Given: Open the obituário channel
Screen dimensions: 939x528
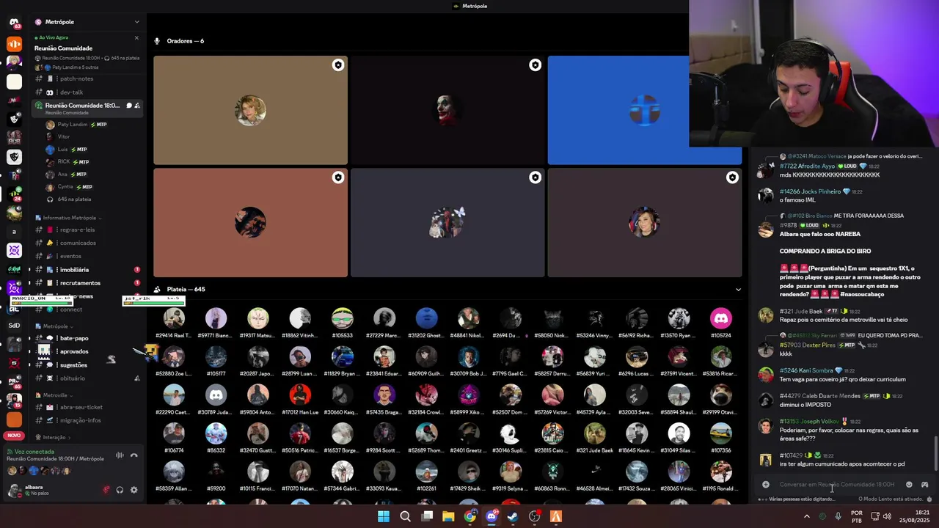Looking at the screenshot, I should 73,378.
